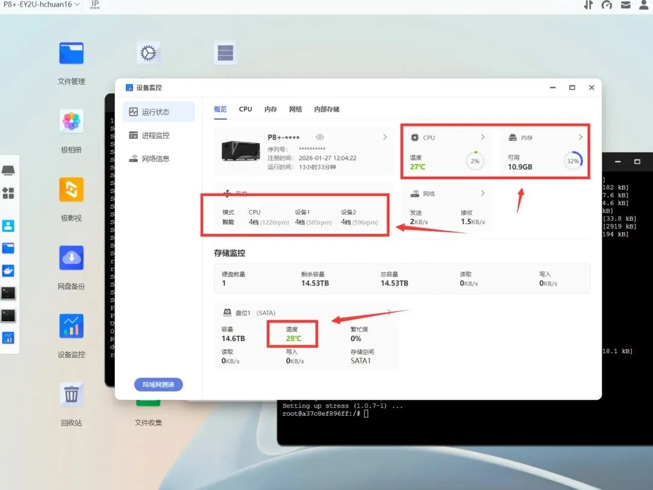The height and width of the screenshot is (490, 653).
Task: Click the terminal prompt after root@a37c8ef896ff
Action: (x=366, y=413)
